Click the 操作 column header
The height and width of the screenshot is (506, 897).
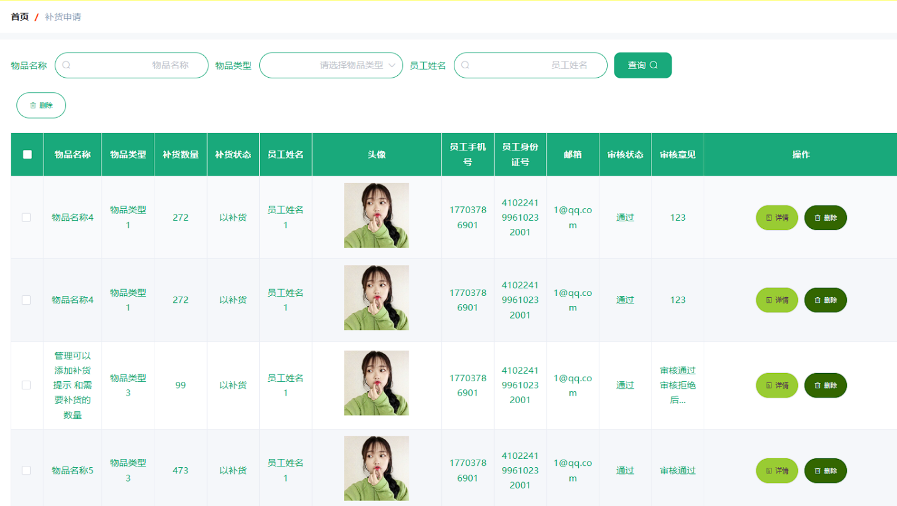tap(801, 154)
